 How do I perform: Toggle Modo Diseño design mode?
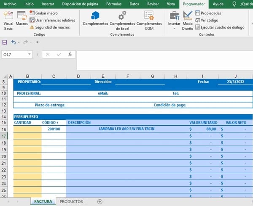coord(188,20)
